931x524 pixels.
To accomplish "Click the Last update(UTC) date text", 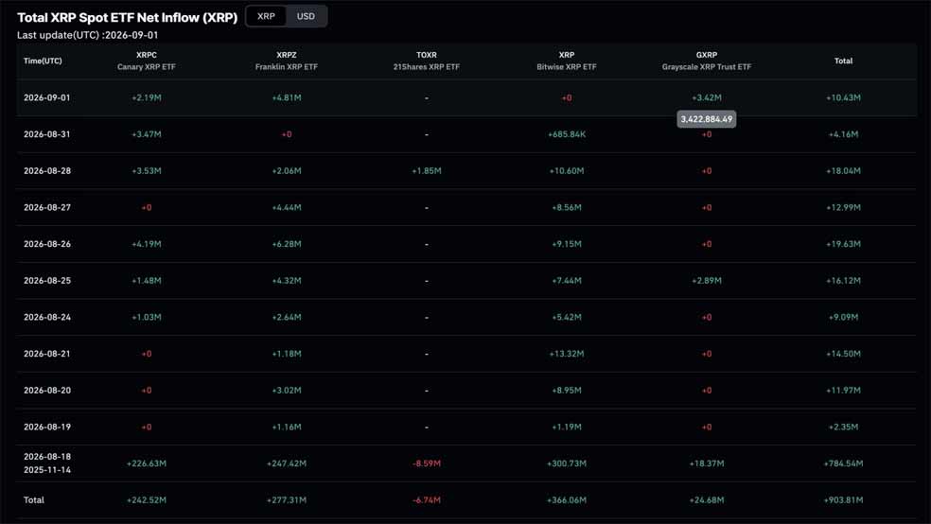I will click(87, 35).
